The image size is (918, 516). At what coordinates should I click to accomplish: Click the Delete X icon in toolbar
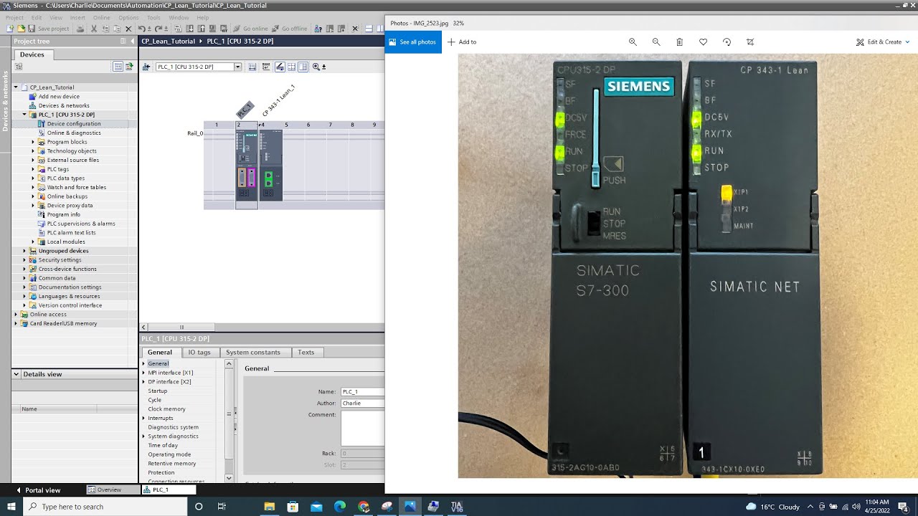128,29
